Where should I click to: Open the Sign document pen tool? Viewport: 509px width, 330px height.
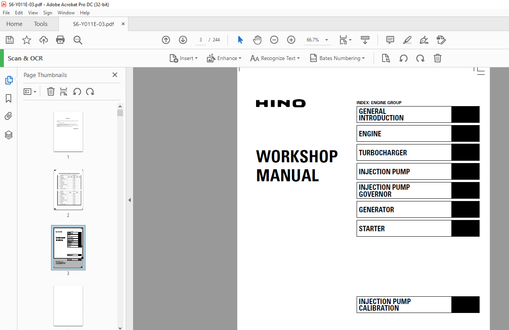click(x=424, y=40)
